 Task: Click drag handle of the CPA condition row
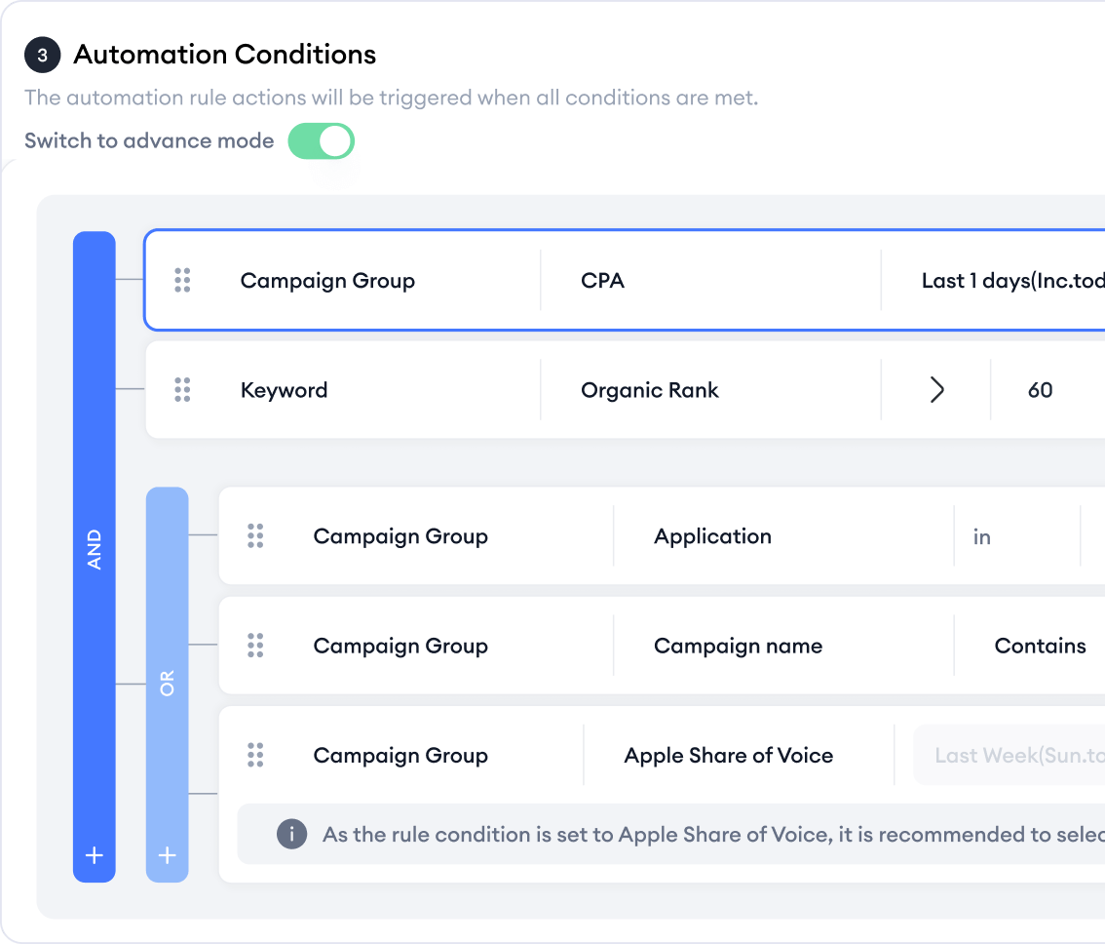tap(182, 281)
